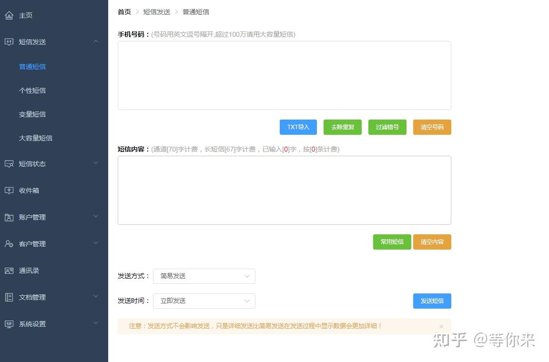
Task: Click the 客户管理 sidebar label
Action: click(32, 244)
